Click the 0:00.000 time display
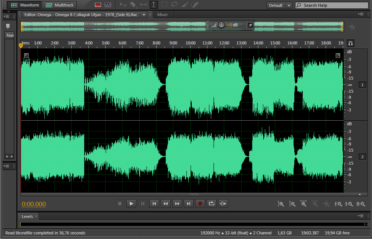Screen dimensions: 372x239 (34, 204)
